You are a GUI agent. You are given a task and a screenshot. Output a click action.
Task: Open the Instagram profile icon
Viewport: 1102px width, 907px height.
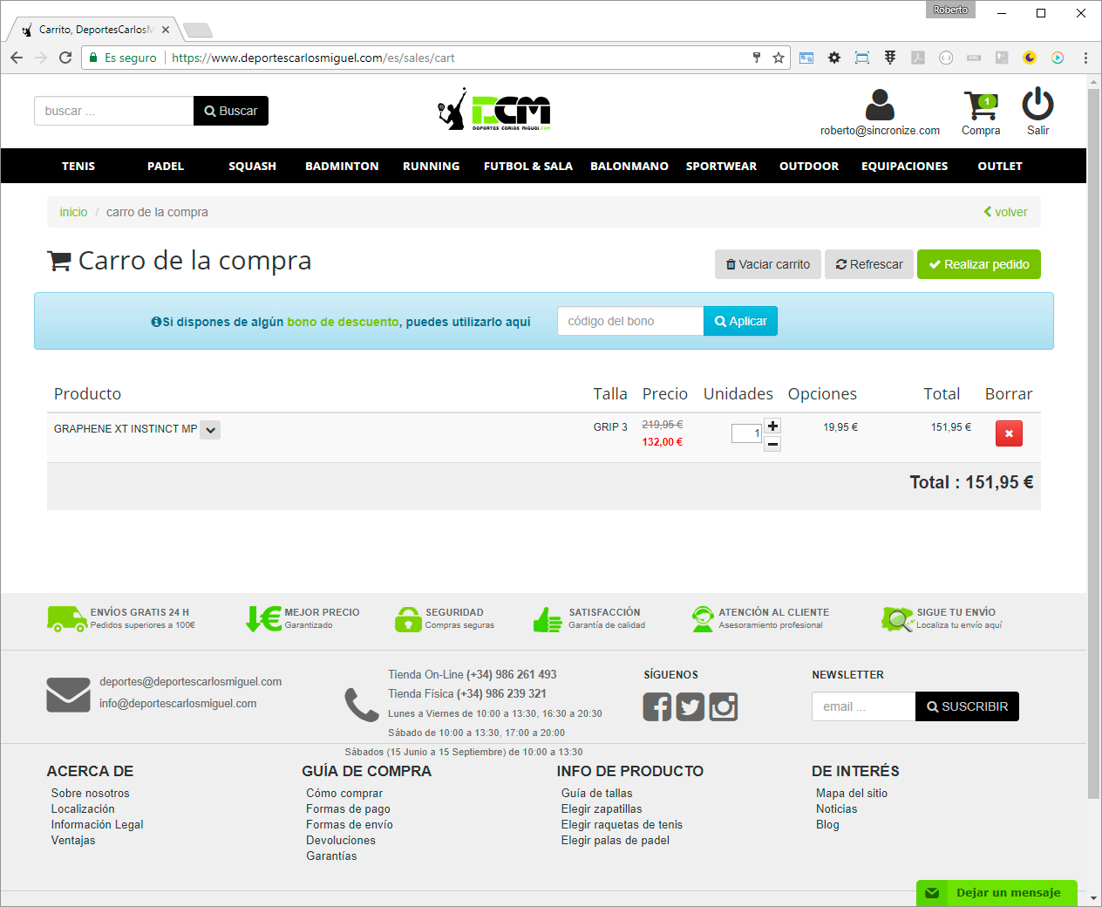click(x=724, y=706)
